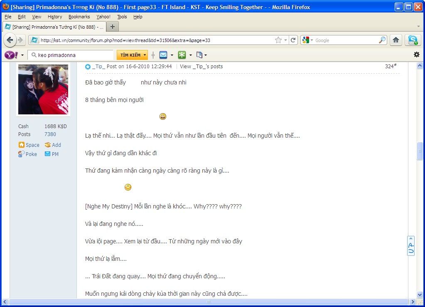This screenshot has width=425, height=307.
Task: Click the Add friend handshake icon
Action: point(48,145)
